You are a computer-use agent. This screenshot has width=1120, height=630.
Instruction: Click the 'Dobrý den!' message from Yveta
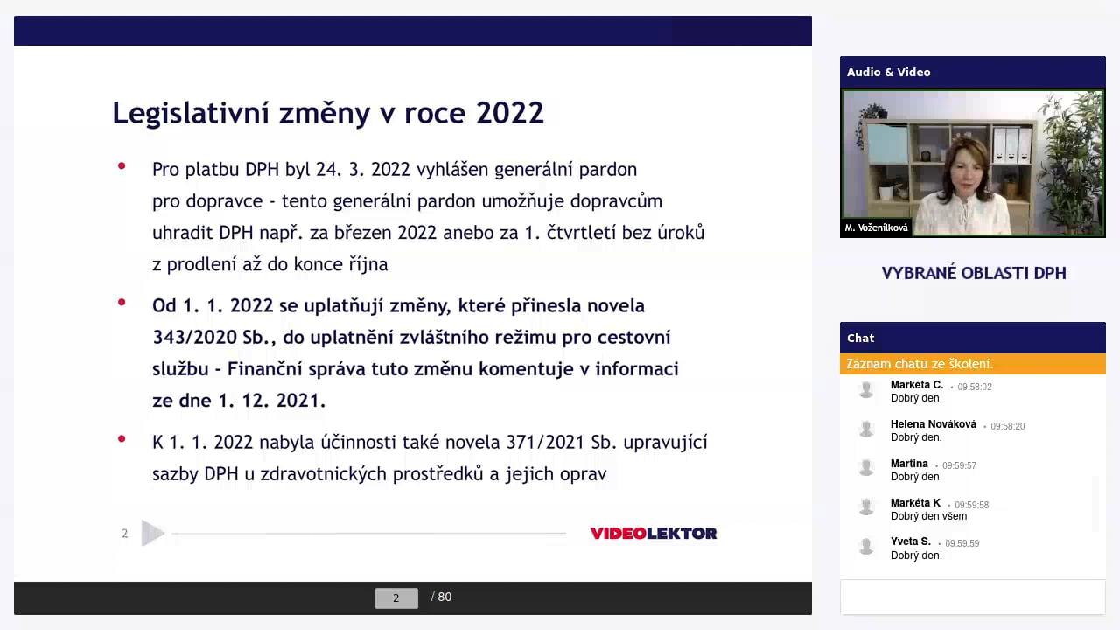coord(916,556)
